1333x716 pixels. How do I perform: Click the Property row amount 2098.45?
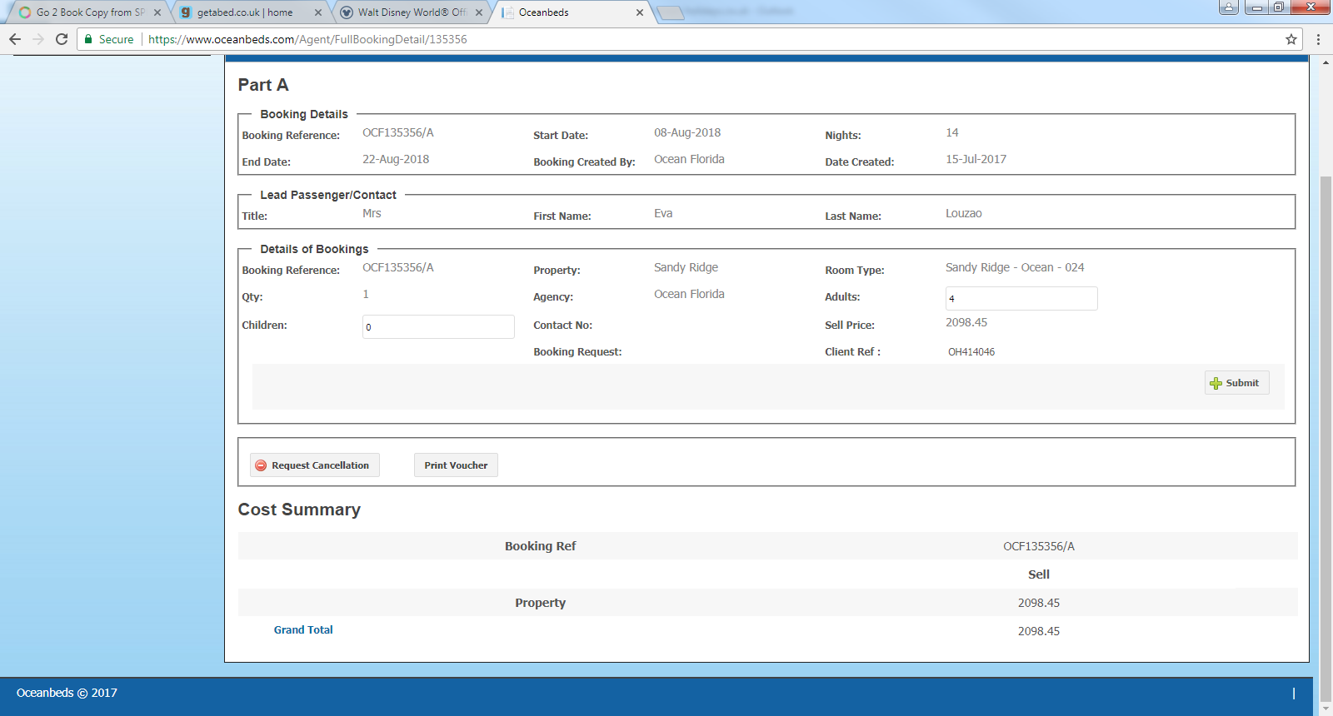pos(1039,603)
